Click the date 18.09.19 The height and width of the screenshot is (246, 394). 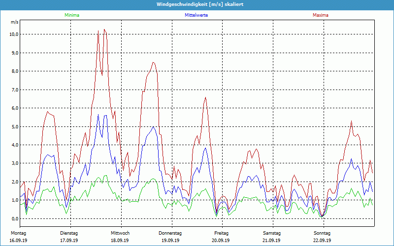coord(120,241)
